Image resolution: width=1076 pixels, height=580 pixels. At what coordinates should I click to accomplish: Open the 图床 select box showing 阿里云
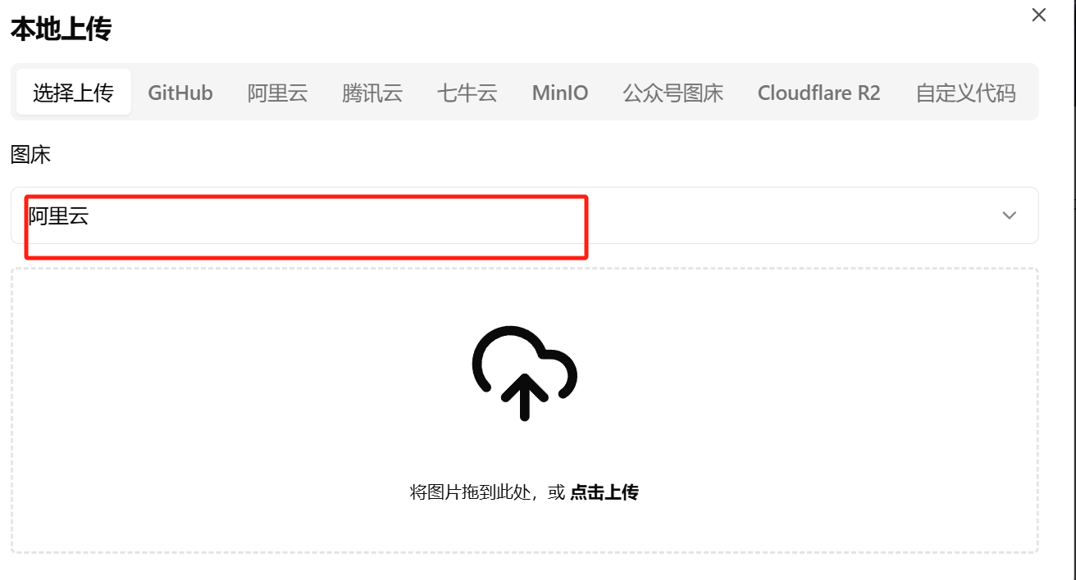pos(525,215)
